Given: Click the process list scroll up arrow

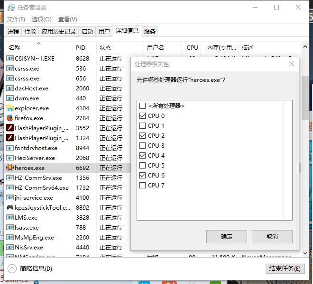Looking at the screenshot, I should coord(305,47).
